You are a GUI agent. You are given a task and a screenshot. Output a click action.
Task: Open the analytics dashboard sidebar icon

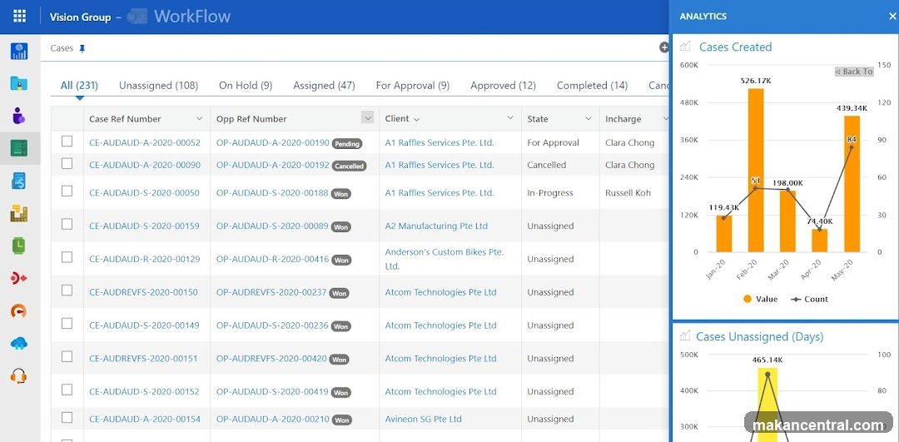tap(19, 51)
